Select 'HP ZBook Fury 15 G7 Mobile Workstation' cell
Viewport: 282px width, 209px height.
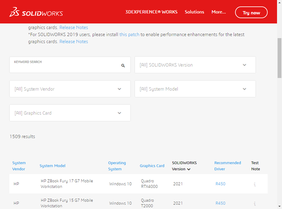click(67, 203)
